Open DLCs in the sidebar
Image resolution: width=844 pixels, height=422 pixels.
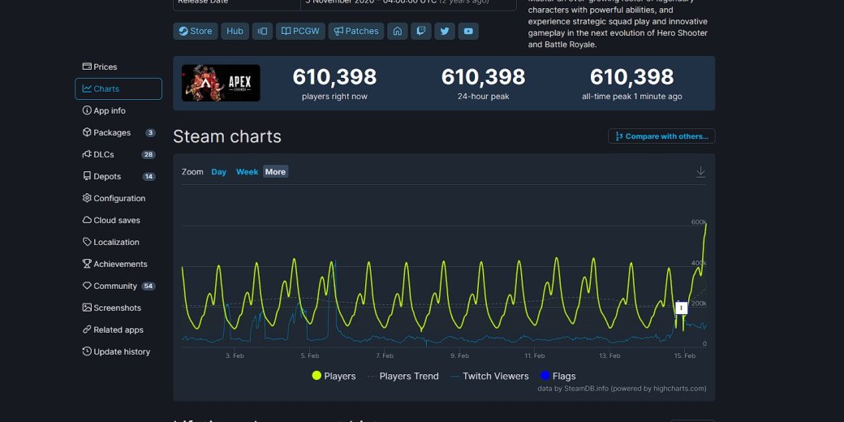(x=118, y=154)
